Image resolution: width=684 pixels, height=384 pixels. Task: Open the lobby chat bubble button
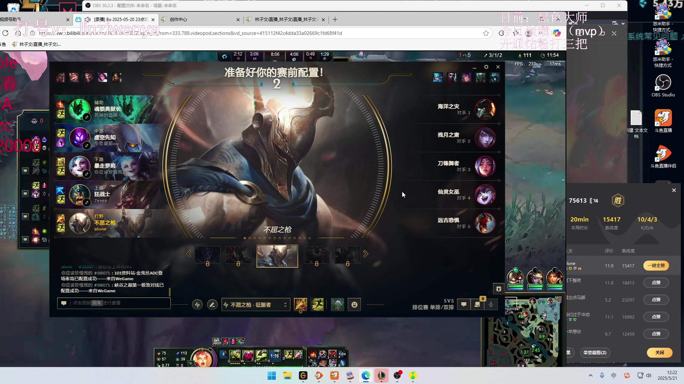(x=464, y=304)
